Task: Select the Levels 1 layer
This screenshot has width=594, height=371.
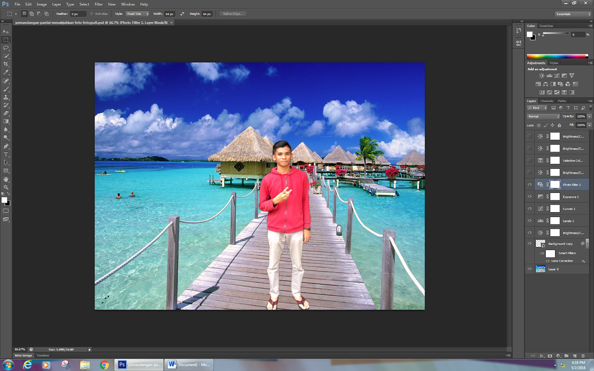Action: [x=569, y=220]
